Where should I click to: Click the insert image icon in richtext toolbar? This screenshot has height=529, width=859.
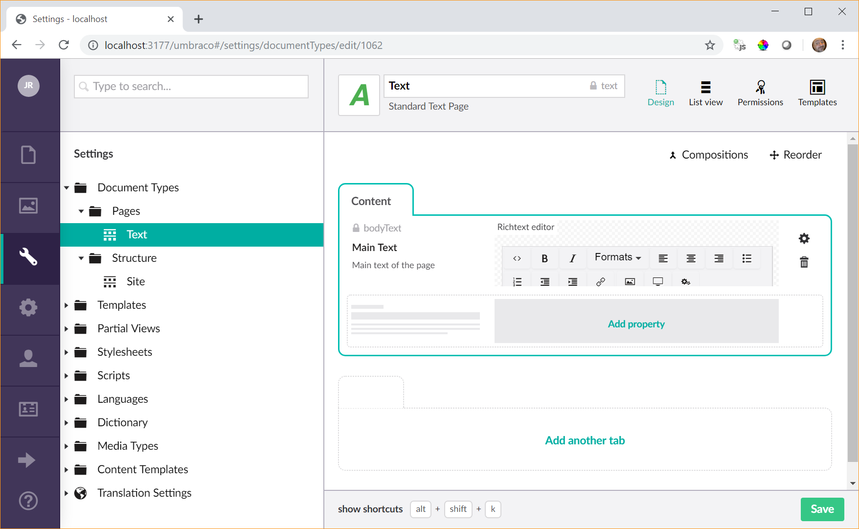pos(630,281)
